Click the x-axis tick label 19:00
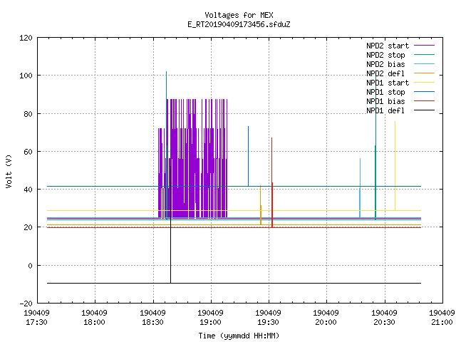Screen dimensions: 456x342 (x=211, y=322)
